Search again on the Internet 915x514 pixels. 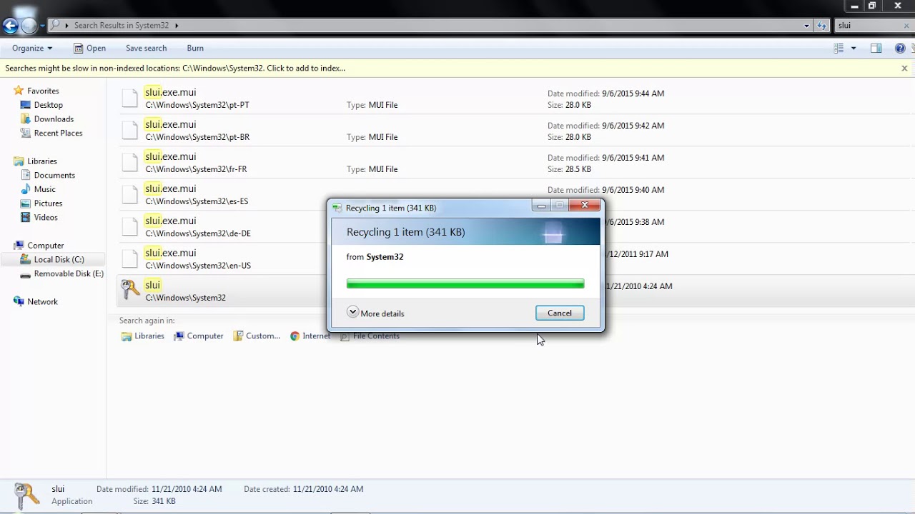[310, 336]
